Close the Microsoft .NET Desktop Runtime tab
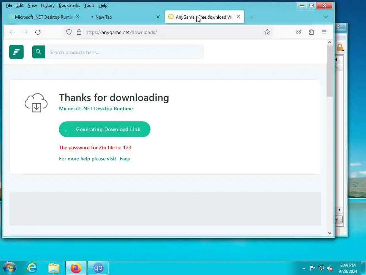 [x=78, y=17]
